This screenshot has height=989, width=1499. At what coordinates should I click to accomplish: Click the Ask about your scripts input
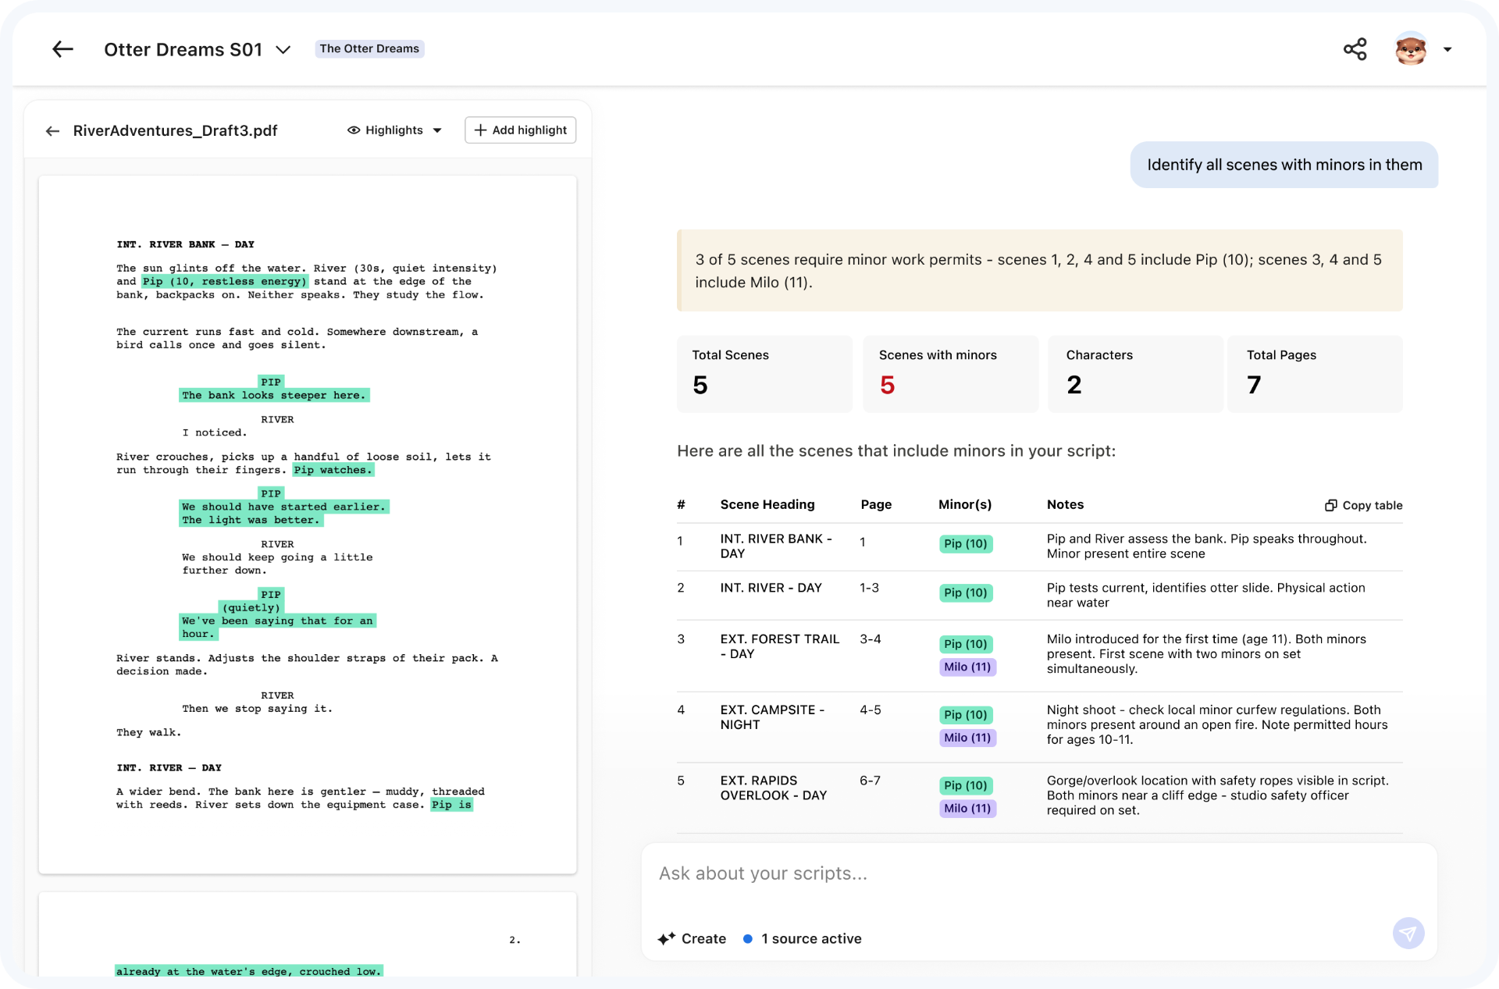click(x=1038, y=873)
